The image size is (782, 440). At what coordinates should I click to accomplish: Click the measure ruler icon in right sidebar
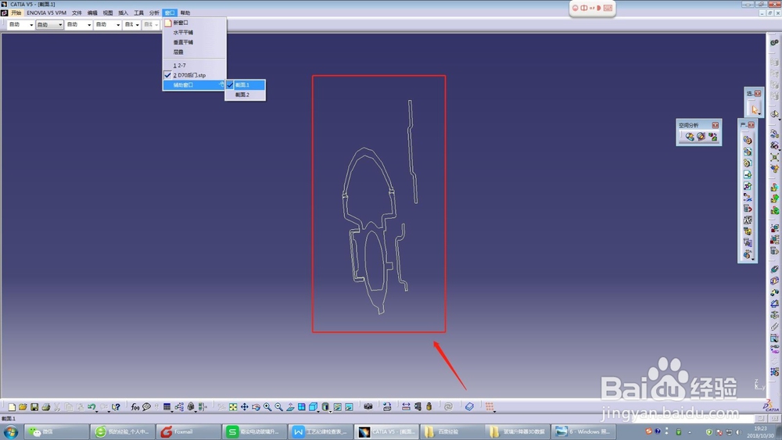[774, 327]
